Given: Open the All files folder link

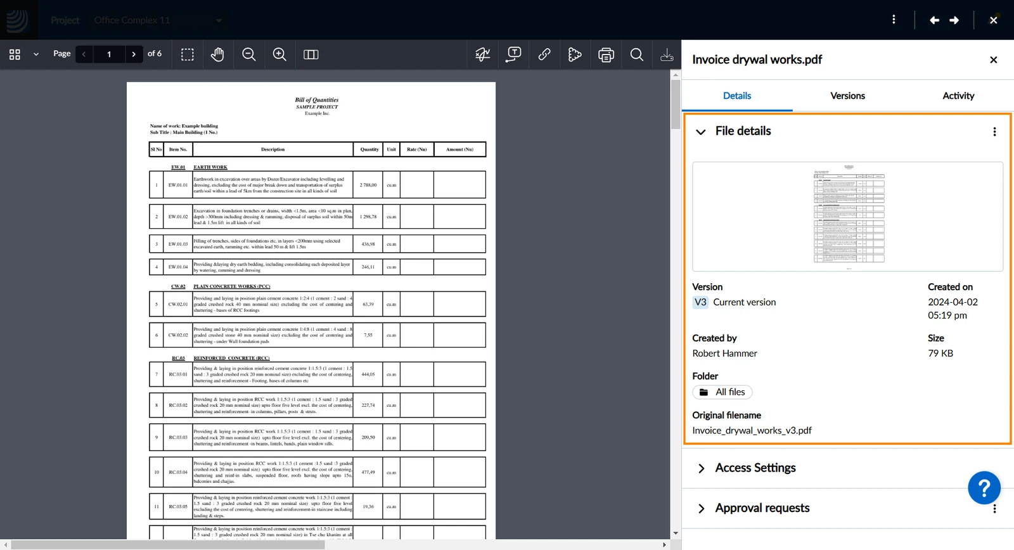Looking at the screenshot, I should coord(722,392).
